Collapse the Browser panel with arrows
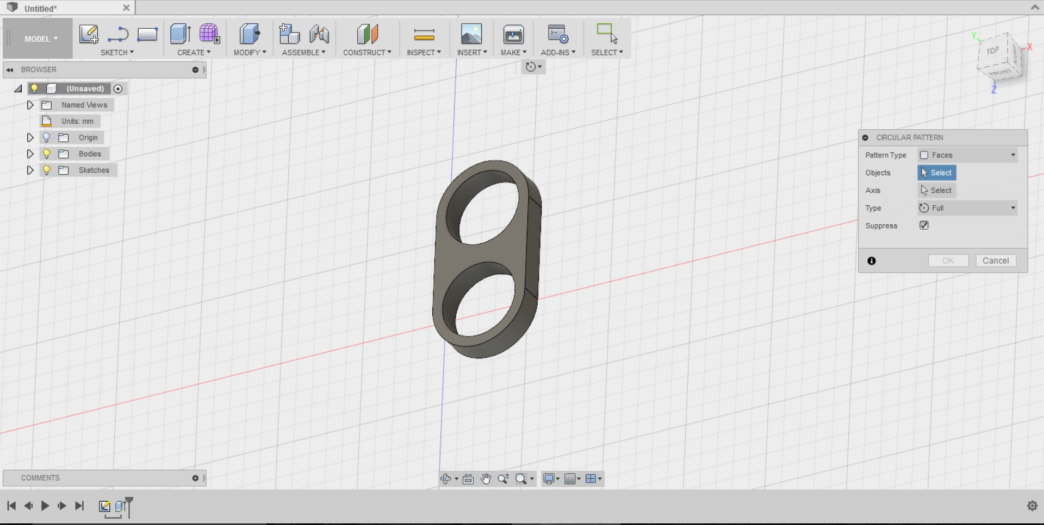The image size is (1044, 525). tap(10, 70)
